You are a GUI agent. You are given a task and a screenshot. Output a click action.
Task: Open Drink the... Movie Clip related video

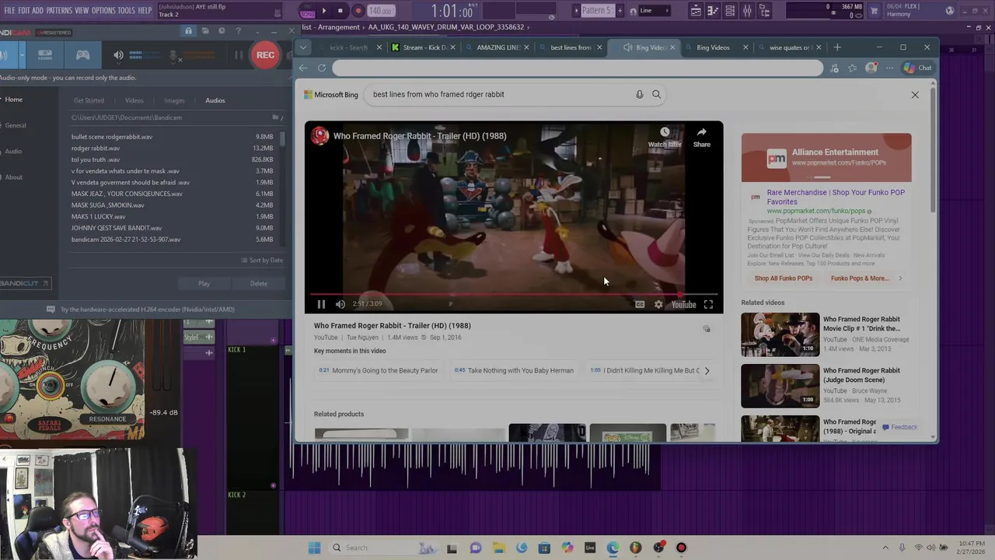pos(826,334)
